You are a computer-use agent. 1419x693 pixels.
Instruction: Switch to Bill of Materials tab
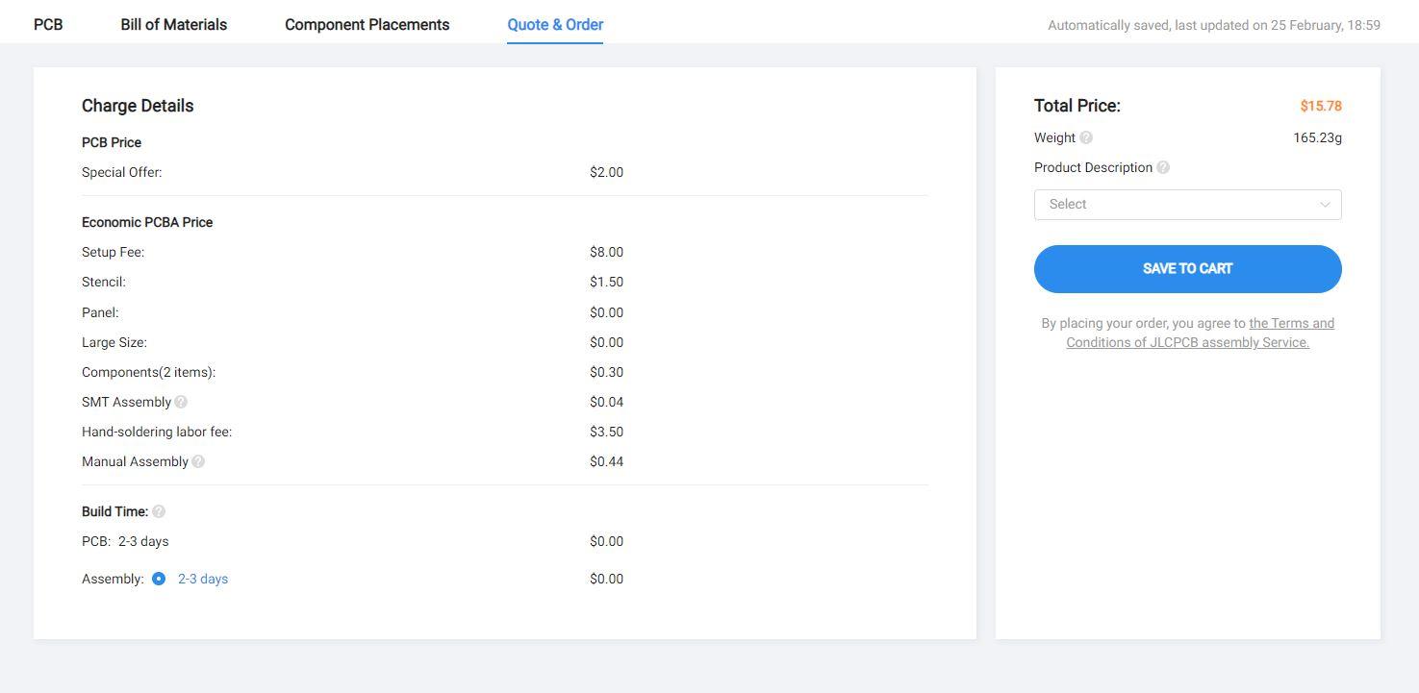(174, 25)
